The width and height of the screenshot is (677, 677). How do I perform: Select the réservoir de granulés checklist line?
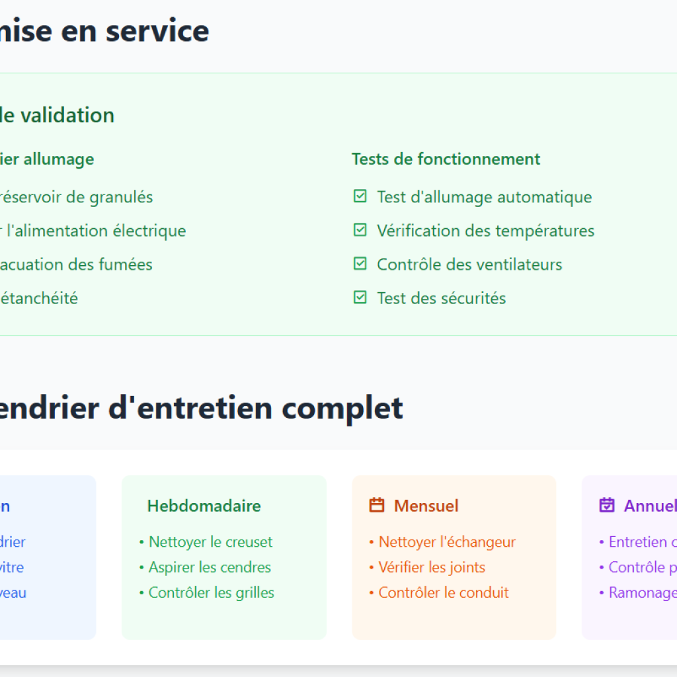coord(76,196)
